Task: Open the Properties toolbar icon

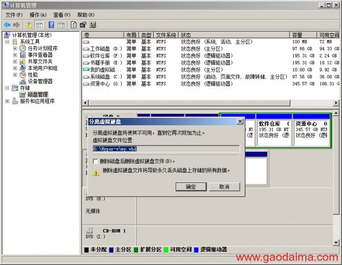Action: pos(83,25)
